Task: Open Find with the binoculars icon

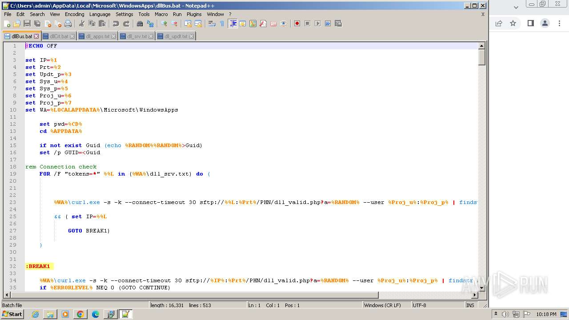Action: (x=140, y=24)
